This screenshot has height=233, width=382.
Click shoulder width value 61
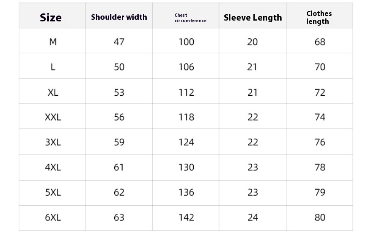(x=119, y=168)
